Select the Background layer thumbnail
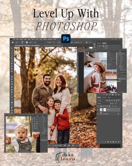Viewport: 132px width, 166px height. (101, 114)
